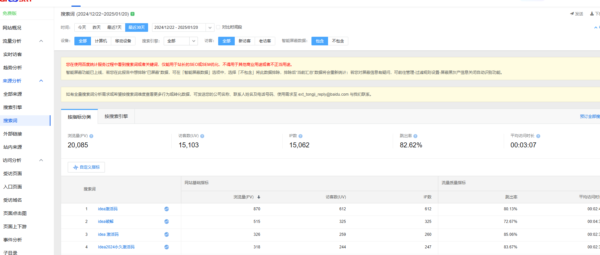Screen dimensions: 600x255
Task: Open 搜索引擎 in sidebar
Action: (13, 107)
